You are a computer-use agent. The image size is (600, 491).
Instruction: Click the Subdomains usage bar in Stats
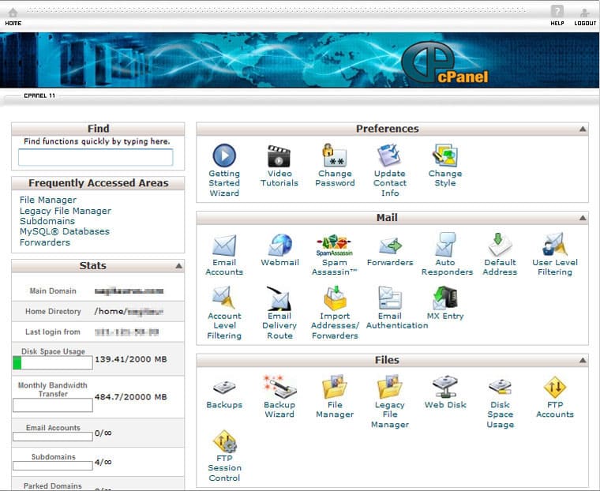click(52, 466)
